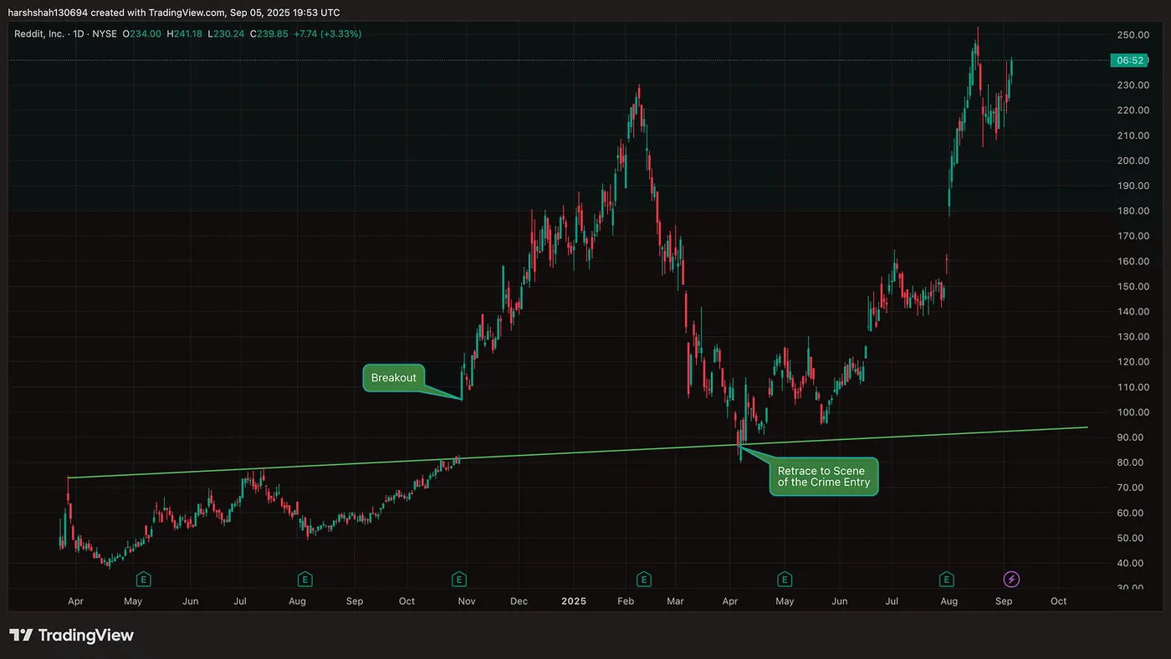
Task: Click the 230.00 price axis label
Action: (x=1133, y=85)
